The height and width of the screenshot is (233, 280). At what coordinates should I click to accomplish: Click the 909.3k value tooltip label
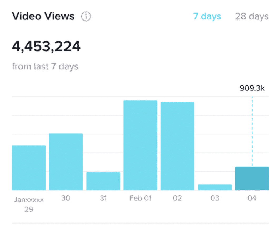[x=252, y=88]
